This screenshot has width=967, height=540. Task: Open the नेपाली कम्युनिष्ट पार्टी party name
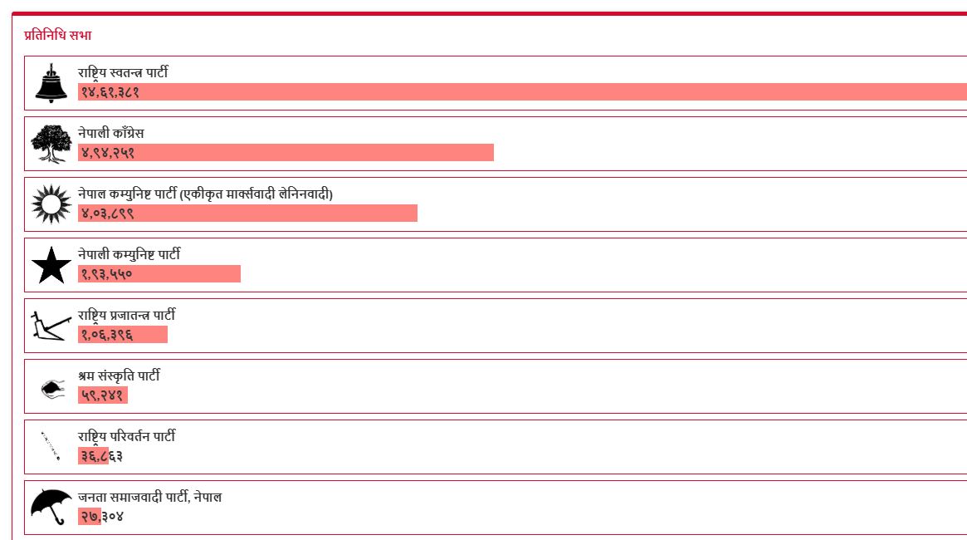129,255
